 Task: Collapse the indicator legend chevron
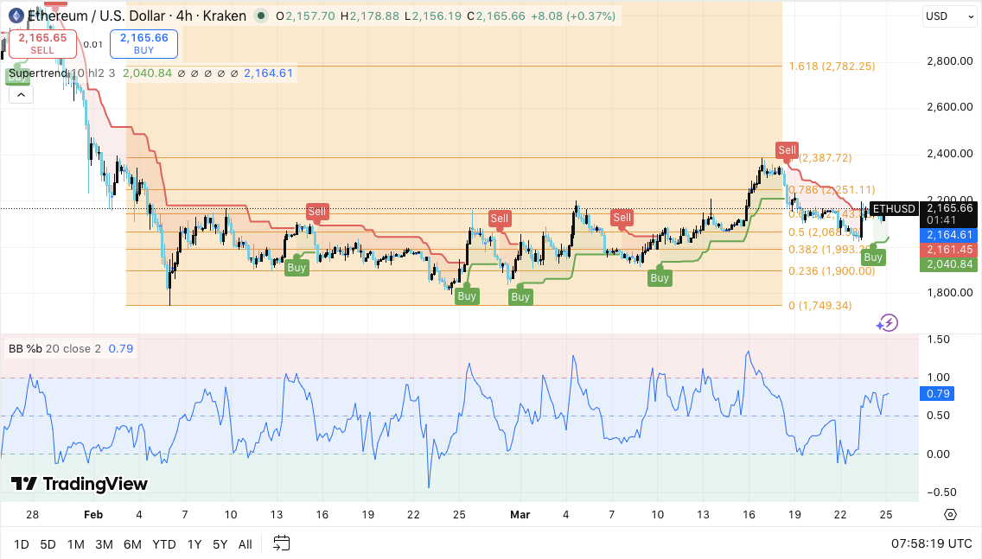tap(21, 94)
